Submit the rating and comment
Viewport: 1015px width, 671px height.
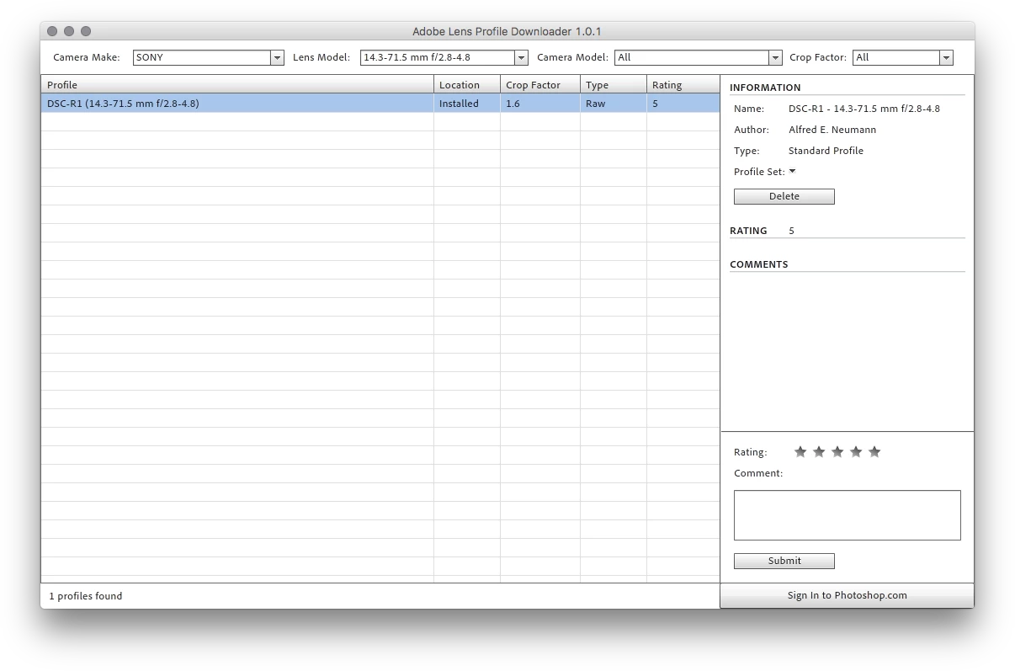(x=784, y=561)
